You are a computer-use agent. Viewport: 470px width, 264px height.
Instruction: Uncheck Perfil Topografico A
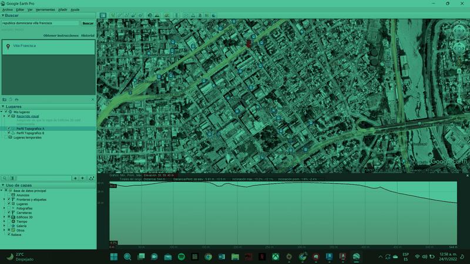point(9,128)
